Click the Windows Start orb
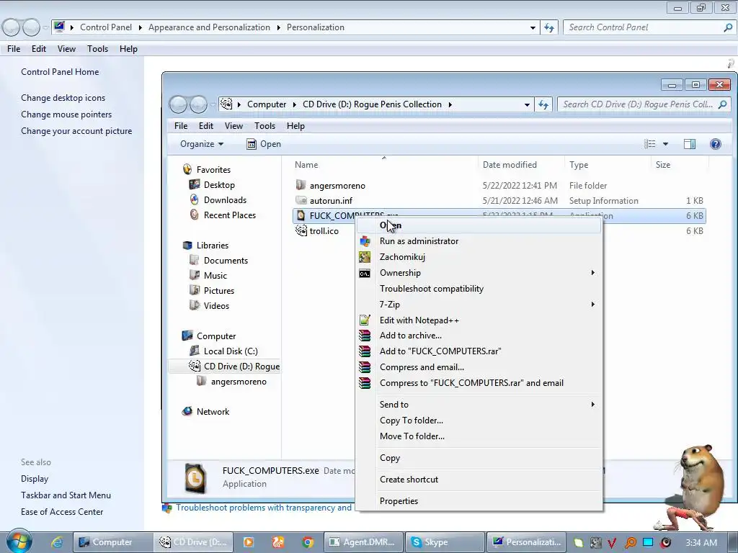Image resolution: width=738 pixels, height=553 pixels. pyautogui.click(x=19, y=541)
